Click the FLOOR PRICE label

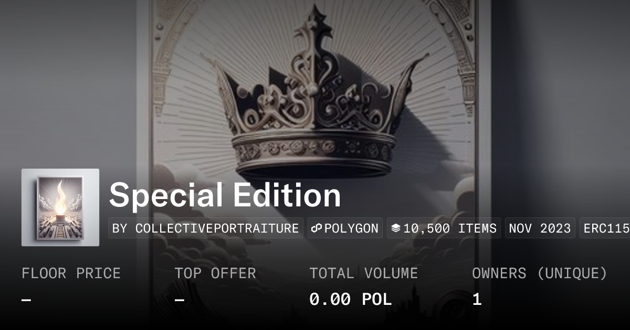pyautogui.click(x=71, y=273)
